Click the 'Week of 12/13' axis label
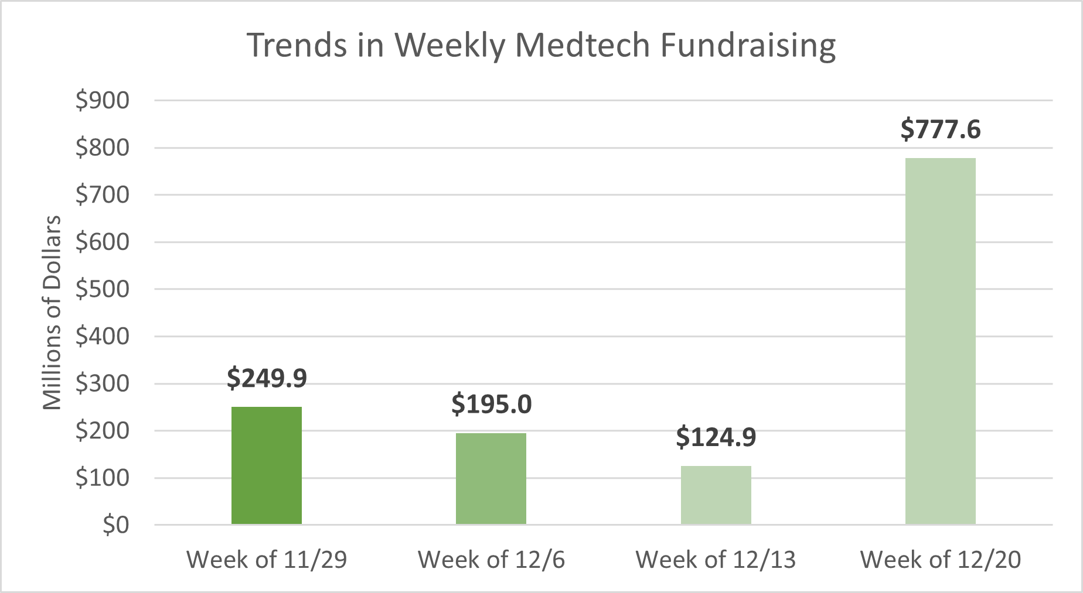This screenshot has height=593, width=1083. (x=716, y=560)
